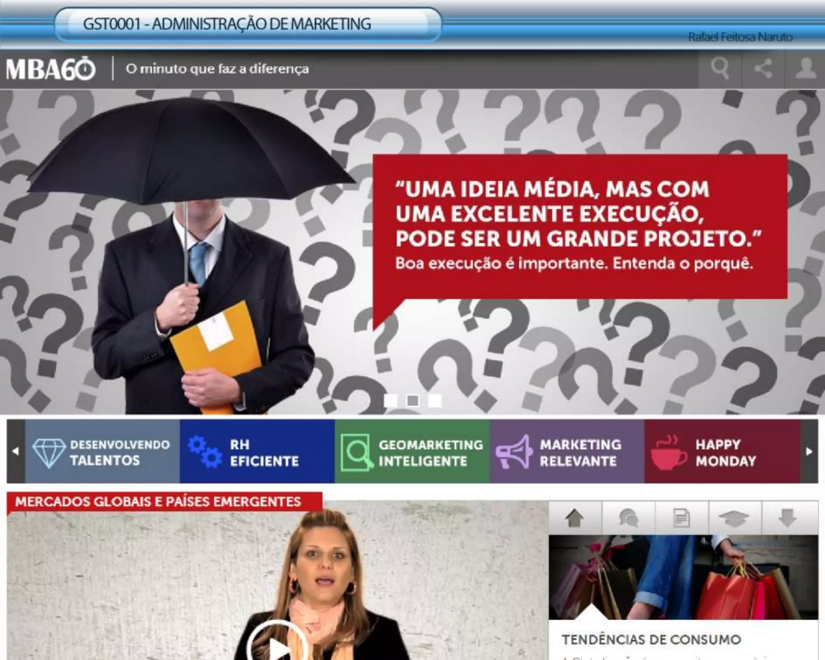Click the document page icon
This screenshot has height=660, width=825.
[682, 518]
